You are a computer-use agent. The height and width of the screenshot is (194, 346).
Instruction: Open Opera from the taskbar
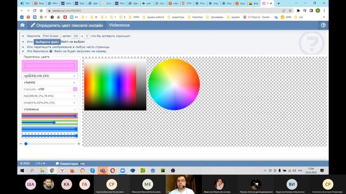(x=112, y=170)
